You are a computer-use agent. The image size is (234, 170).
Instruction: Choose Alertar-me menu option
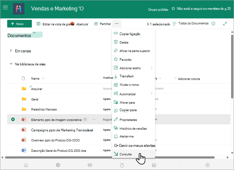click(134, 137)
